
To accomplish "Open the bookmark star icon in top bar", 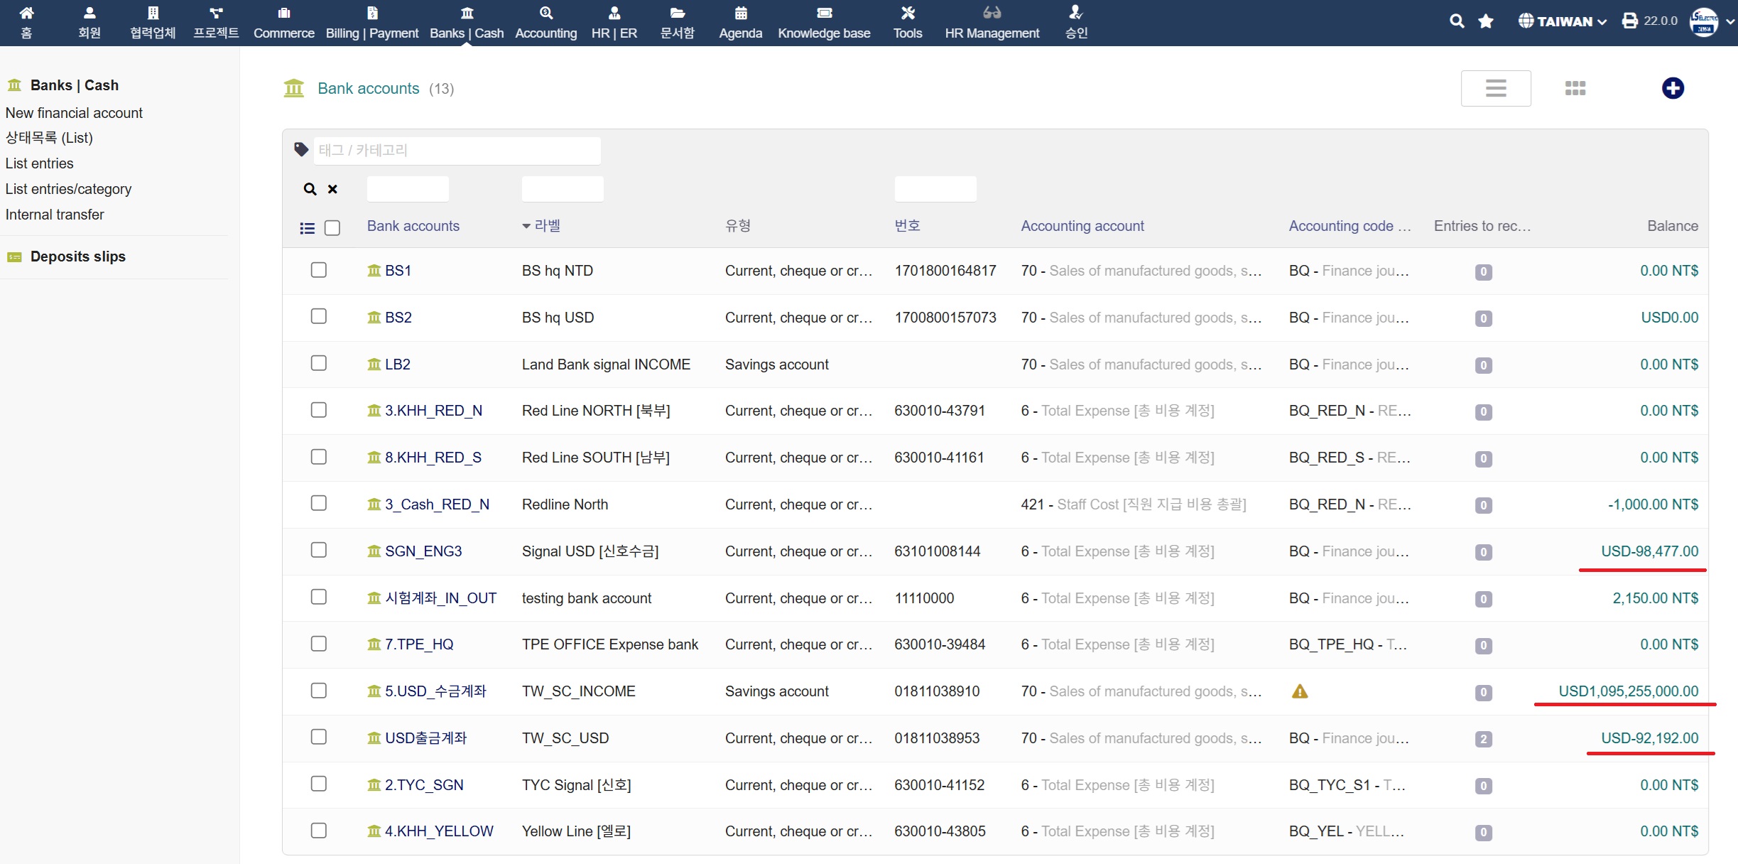I will pos(1485,21).
